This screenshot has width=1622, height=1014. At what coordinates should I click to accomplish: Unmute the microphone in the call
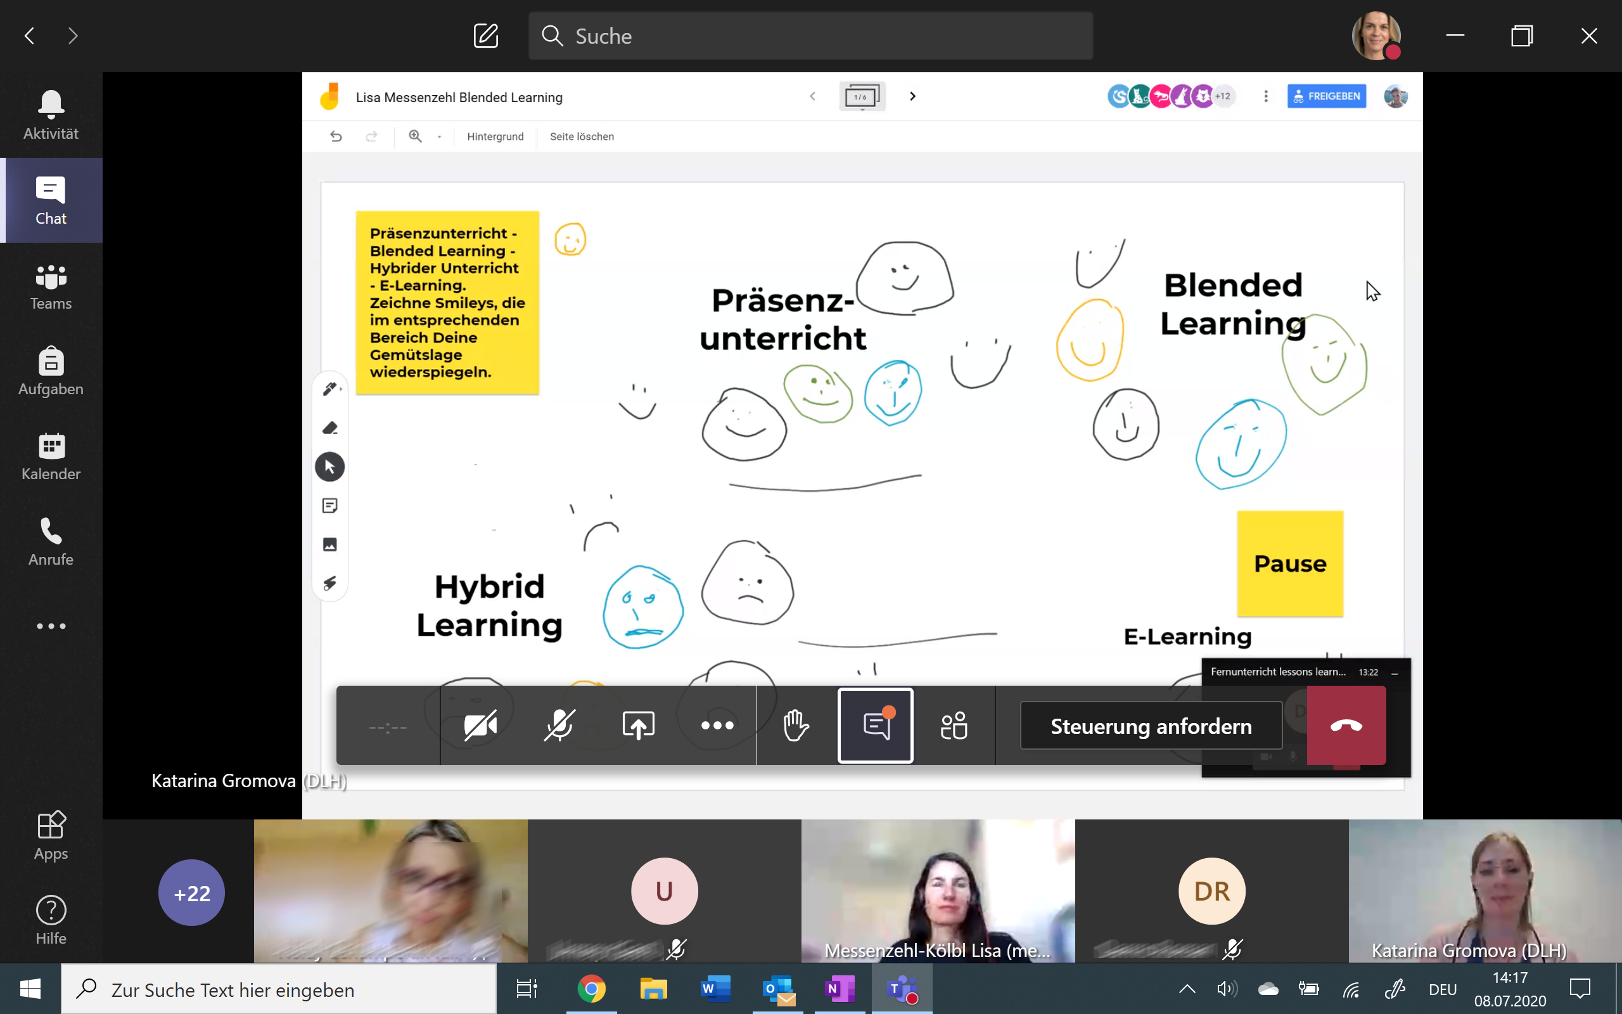coord(559,725)
